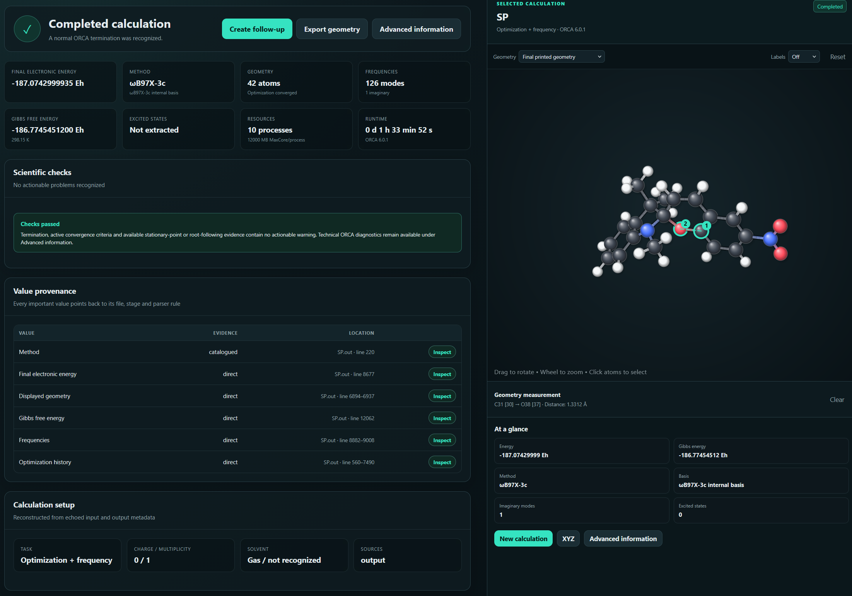
Task: Click the ωB97X-3c internal basis tile
Action: pyautogui.click(x=761, y=480)
